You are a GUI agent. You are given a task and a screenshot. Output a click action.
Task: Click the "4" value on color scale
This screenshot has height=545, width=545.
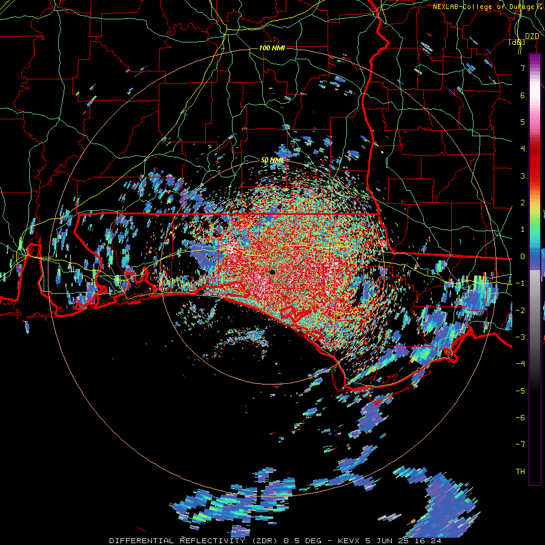click(523, 149)
